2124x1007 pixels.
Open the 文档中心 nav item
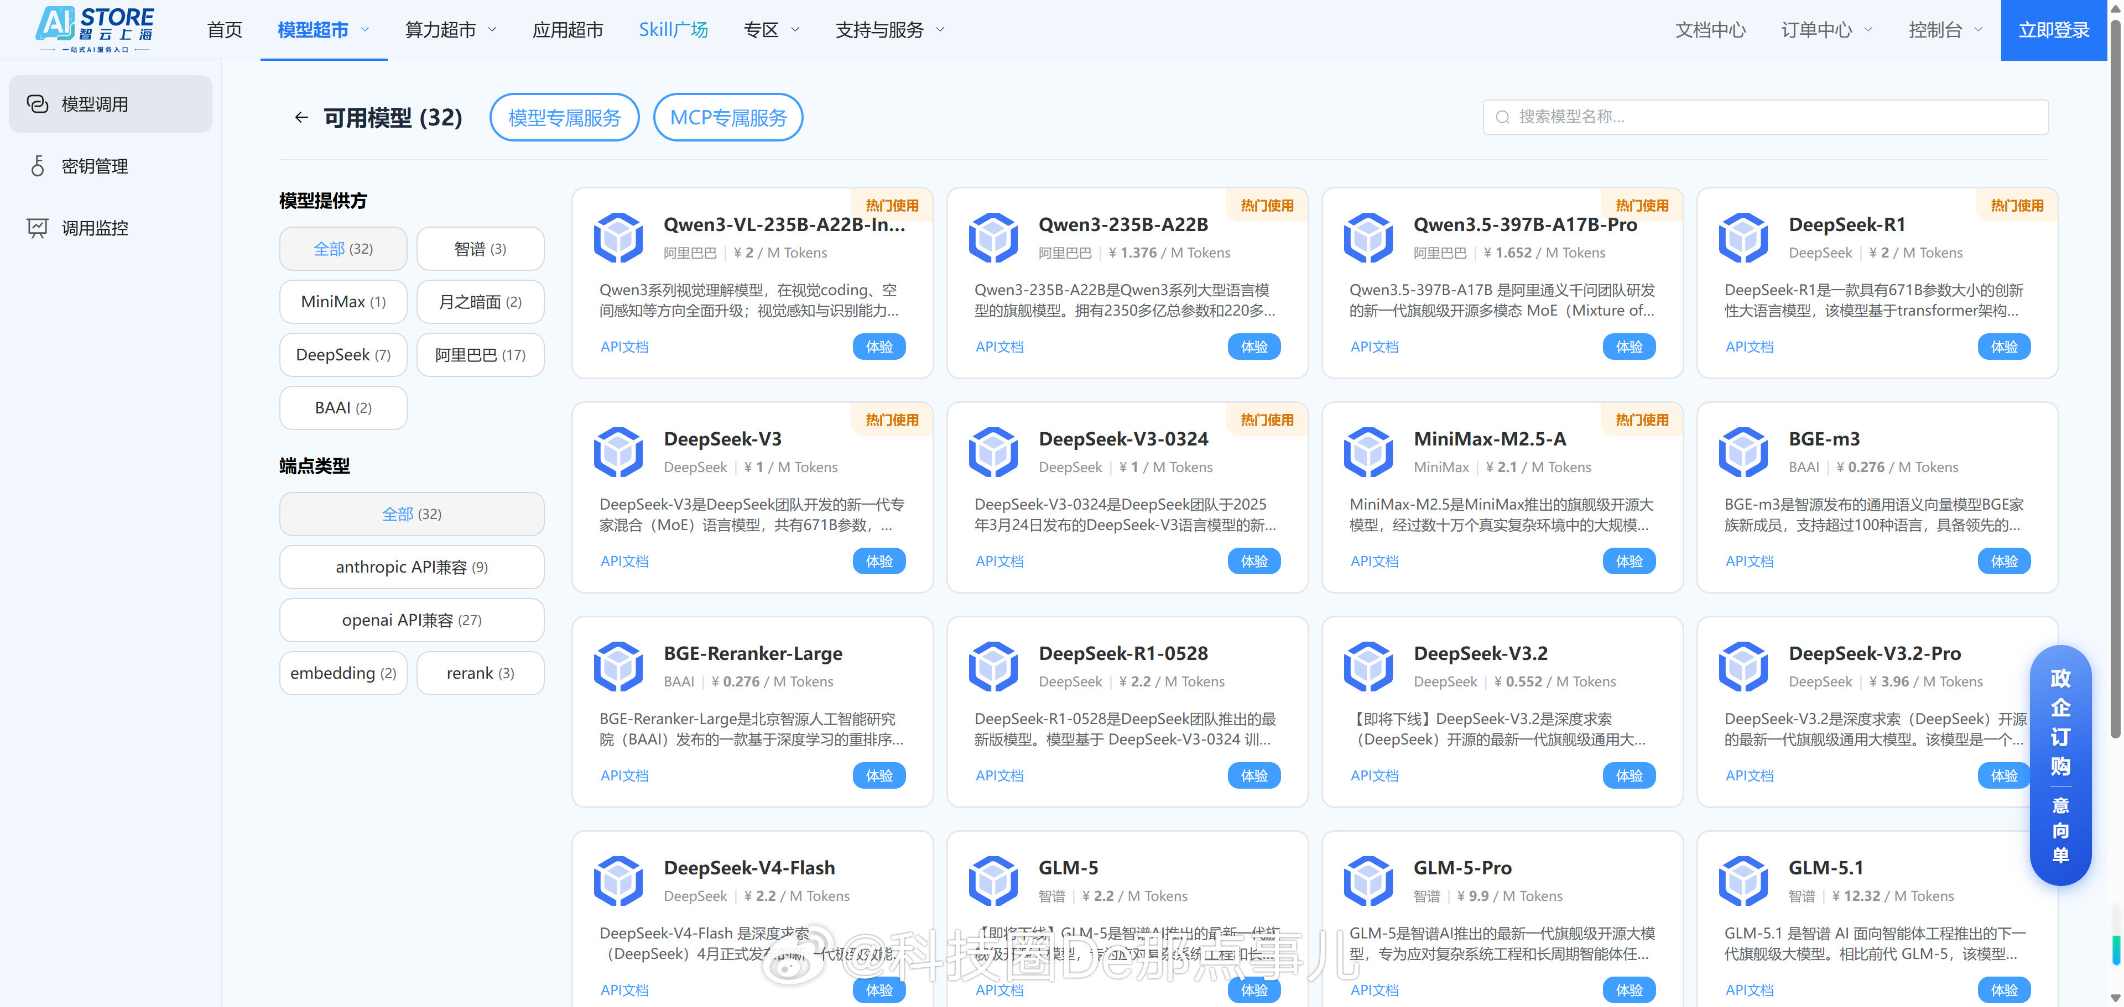[1710, 30]
